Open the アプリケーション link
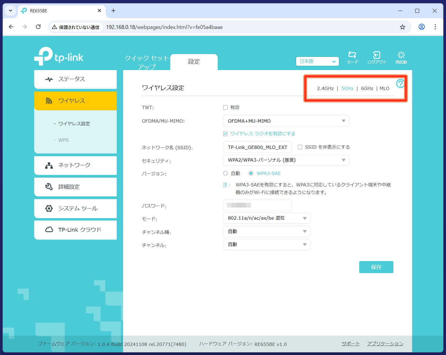 tap(385, 344)
